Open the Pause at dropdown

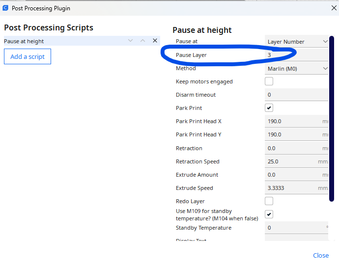click(x=297, y=42)
